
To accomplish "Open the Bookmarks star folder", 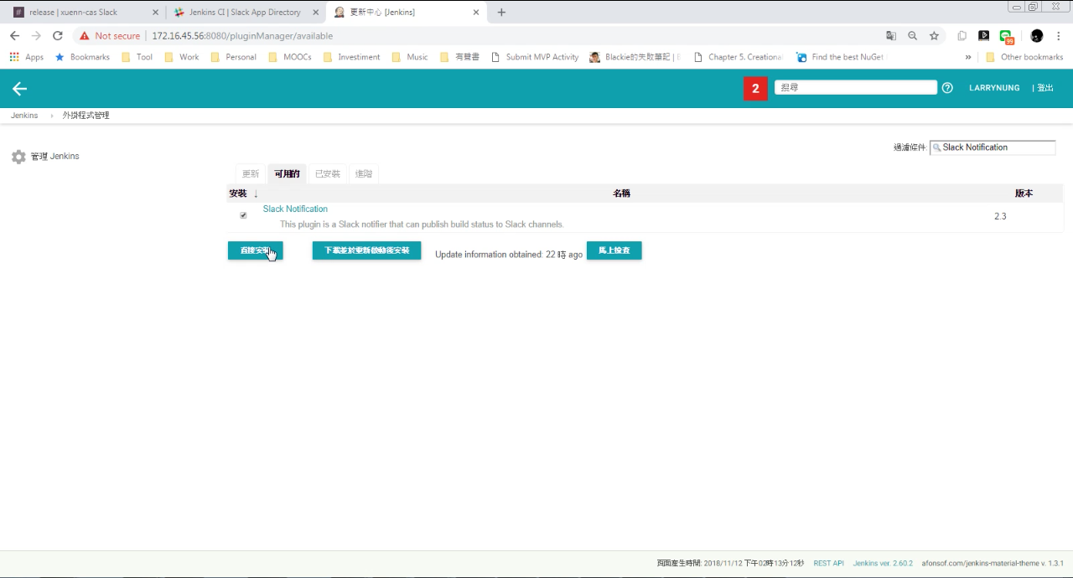I will tap(82, 57).
